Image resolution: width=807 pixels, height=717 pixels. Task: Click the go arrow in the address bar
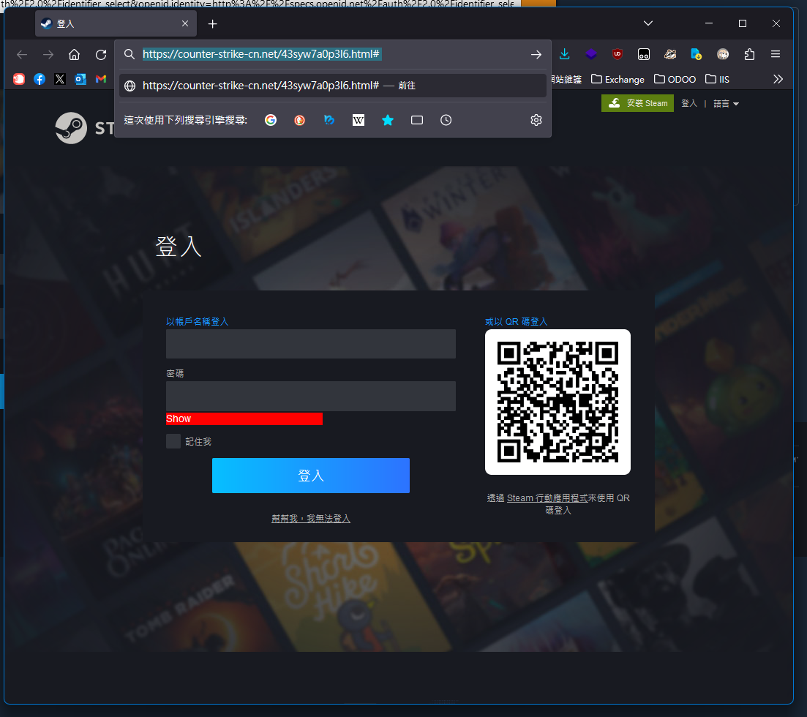point(536,55)
